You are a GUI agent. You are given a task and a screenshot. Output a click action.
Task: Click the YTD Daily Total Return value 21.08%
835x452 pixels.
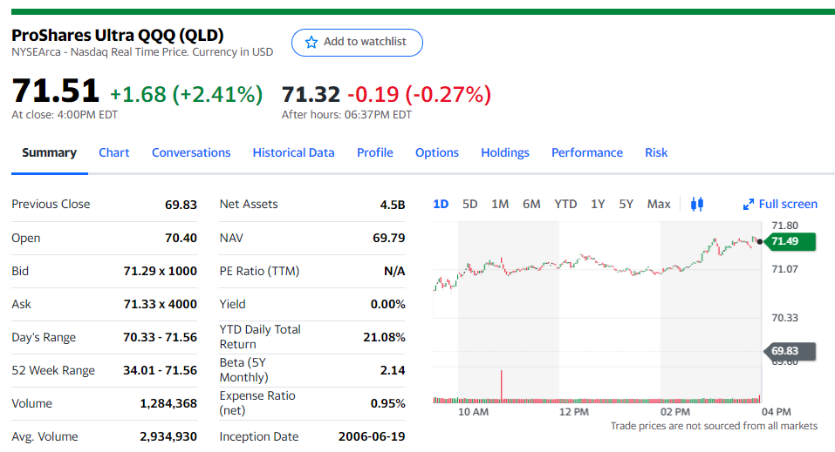(x=384, y=337)
